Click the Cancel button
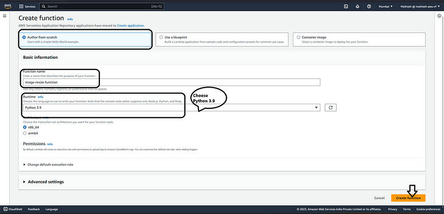 point(379,198)
